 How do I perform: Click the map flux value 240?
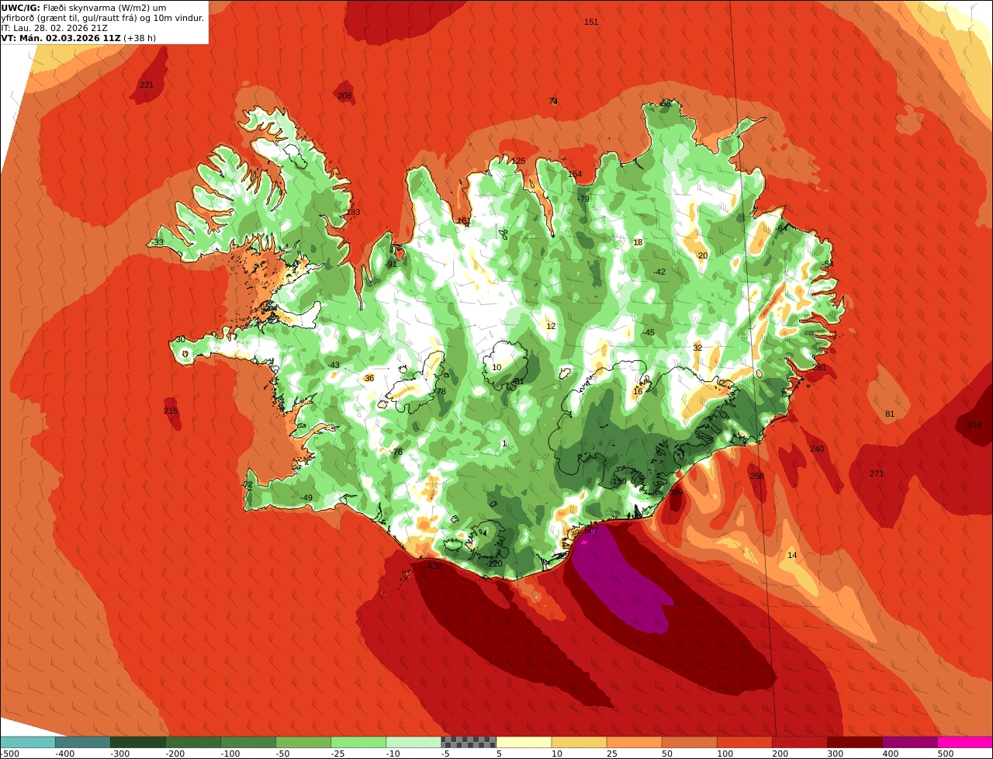pyautogui.click(x=817, y=449)
